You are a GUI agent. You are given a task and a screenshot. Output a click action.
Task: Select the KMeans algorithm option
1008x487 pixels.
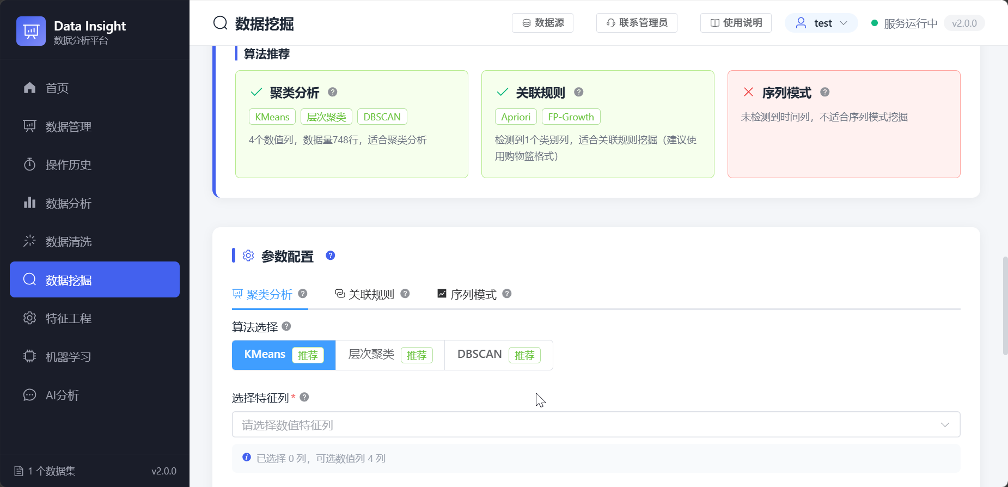click(284, 355)
